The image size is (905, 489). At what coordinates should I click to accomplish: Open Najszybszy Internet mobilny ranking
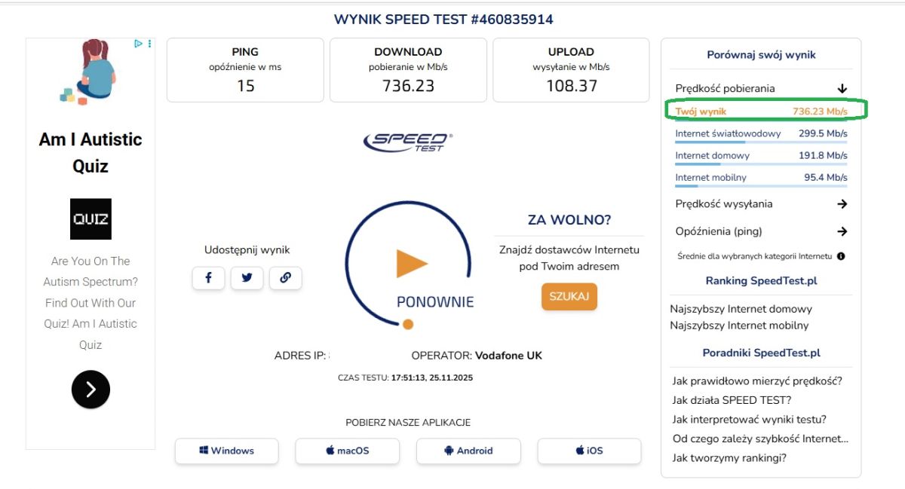[739, 325]
